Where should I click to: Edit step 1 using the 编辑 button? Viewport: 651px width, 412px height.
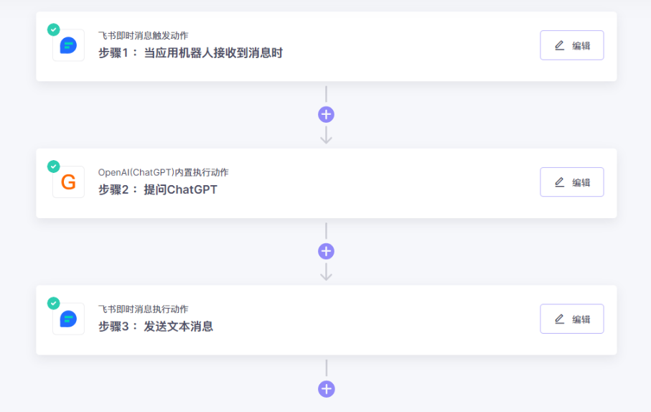point(571,45)
